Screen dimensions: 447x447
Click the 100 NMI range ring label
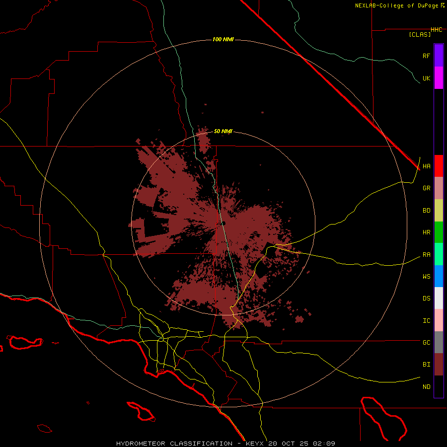coord(223,39)
